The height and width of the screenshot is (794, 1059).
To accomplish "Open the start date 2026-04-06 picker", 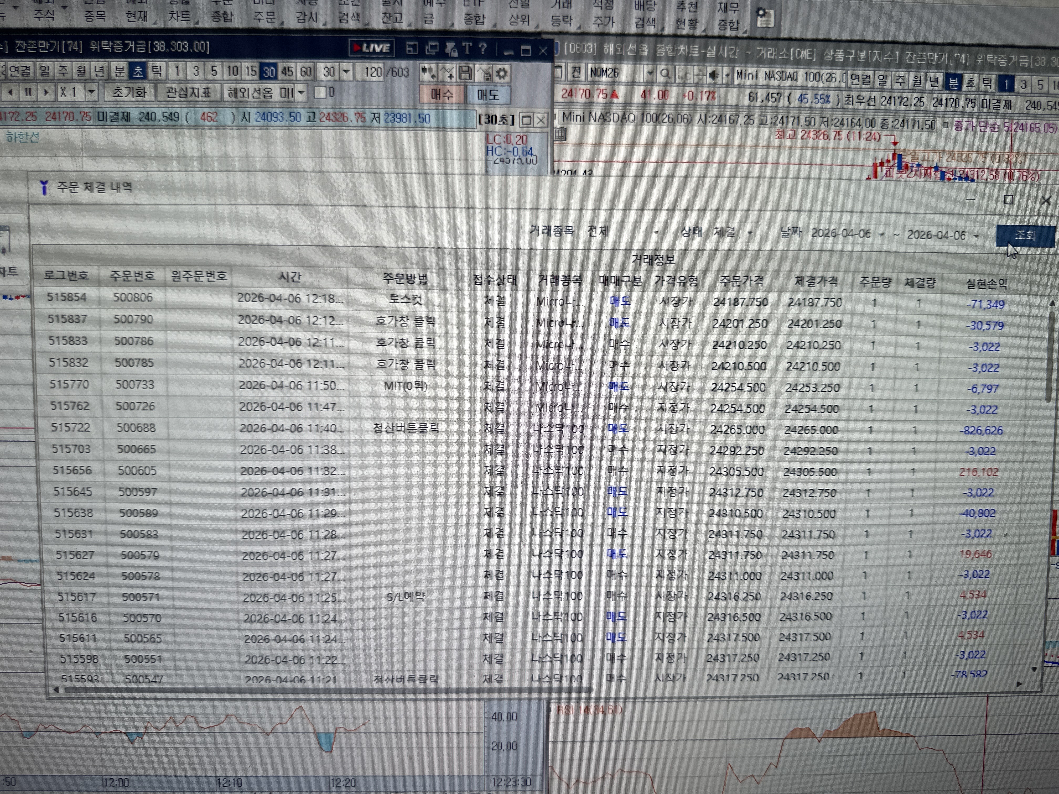I will [x=848, y=234].
